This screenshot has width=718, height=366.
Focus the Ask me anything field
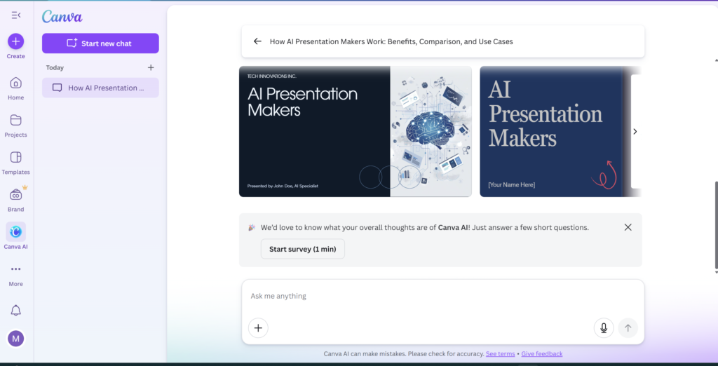click(x=443, y=296)
